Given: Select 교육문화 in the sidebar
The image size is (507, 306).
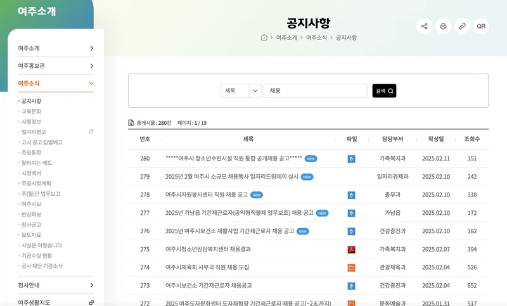Looking at the screenshot, I should point(31,112).
